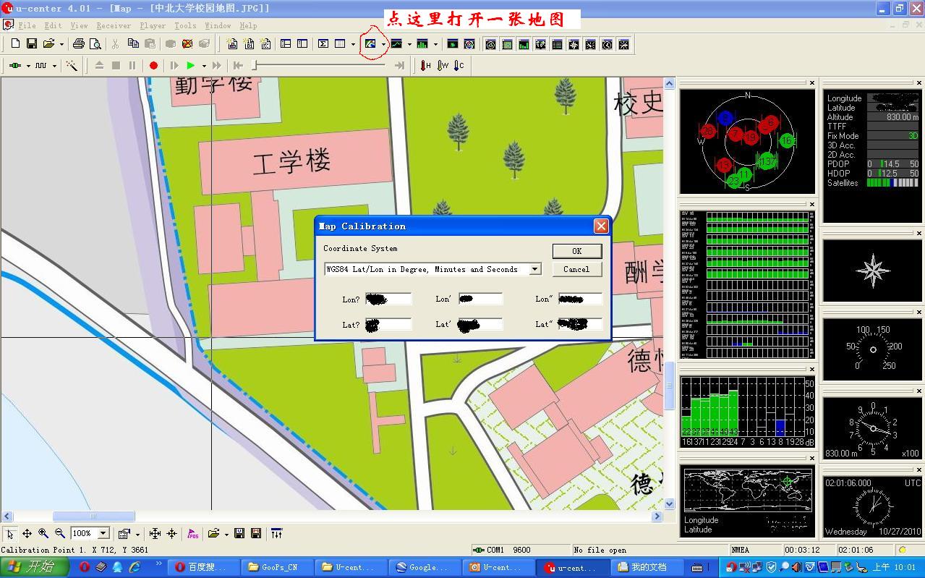Screen dimensions: 925x578
Task: Click the Record red circle button
Action: coord(153,65)
